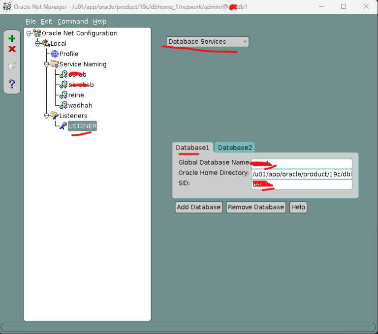Collapse the Service Naming folder
Screen dimensions: 378x334
47,64
